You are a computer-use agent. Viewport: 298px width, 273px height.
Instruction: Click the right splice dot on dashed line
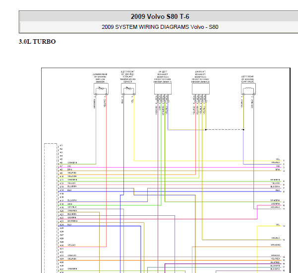click(243, 130)
